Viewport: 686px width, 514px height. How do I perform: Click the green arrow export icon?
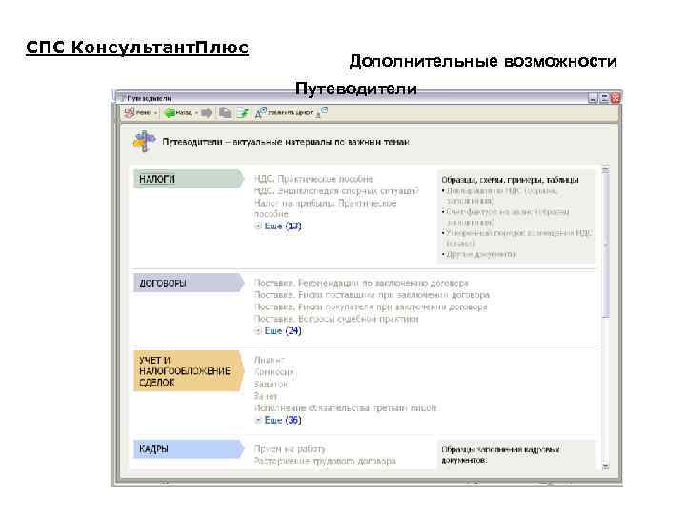[x=243, y=113]
